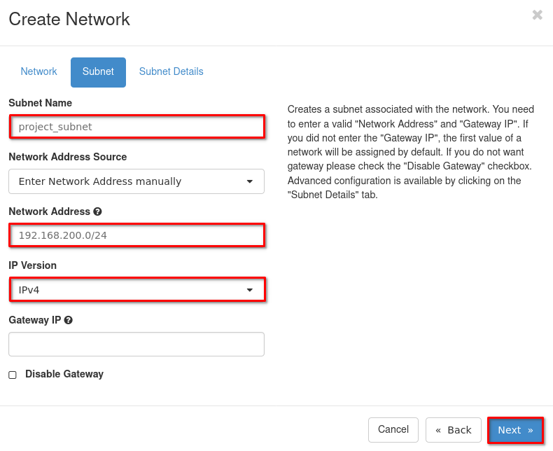The image size is (553, 451).
Task: Click the Back button
Action: [x=453, y=430]
